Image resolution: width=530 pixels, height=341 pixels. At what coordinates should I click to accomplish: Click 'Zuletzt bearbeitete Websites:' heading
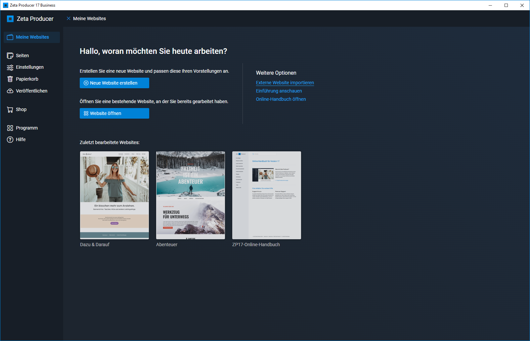pos(110,142)
